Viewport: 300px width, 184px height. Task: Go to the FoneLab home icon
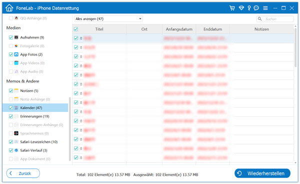9,8
